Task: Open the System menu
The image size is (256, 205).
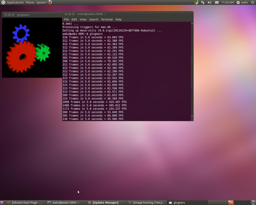Action: pyautogui.click(x=41, y=2)
